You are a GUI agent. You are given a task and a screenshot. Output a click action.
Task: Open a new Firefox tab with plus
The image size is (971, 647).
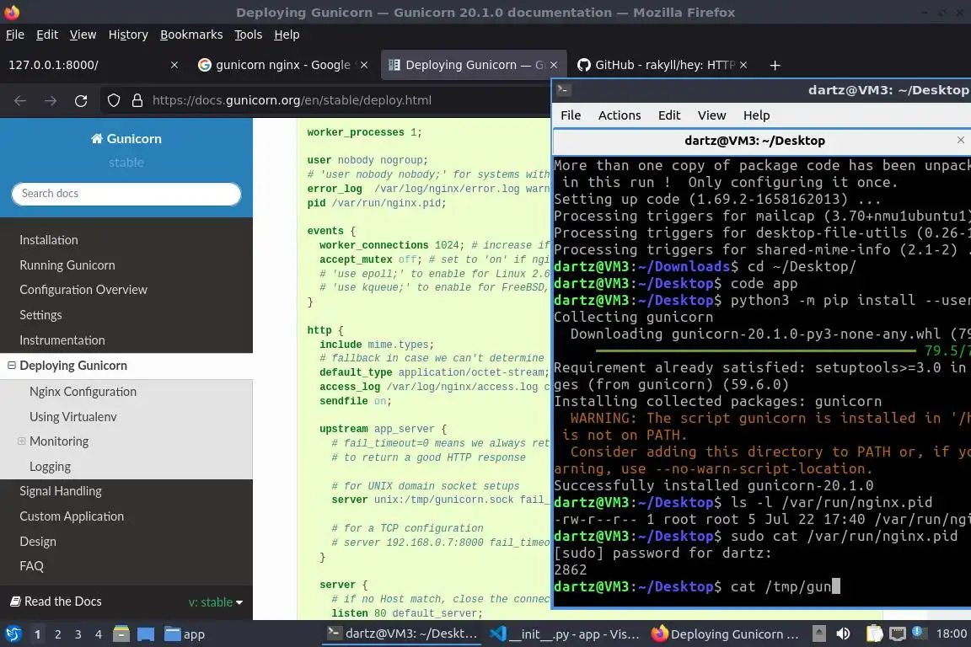(x=775, y=65)
